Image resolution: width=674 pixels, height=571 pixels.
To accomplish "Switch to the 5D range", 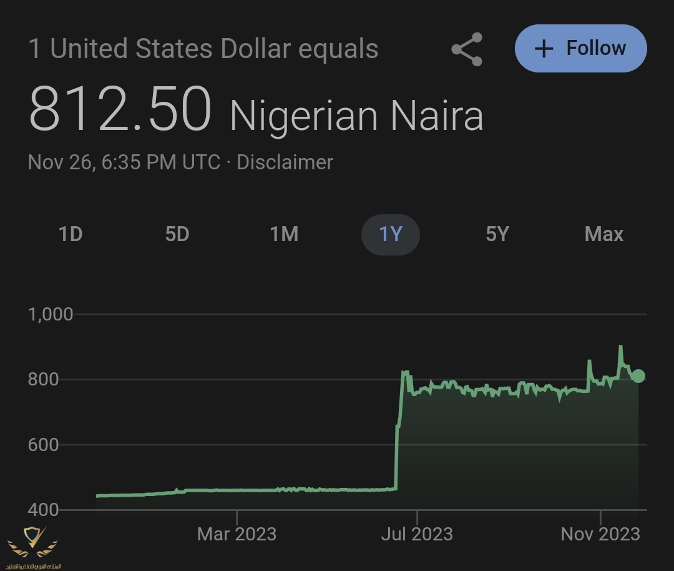I will coord(177,234).
